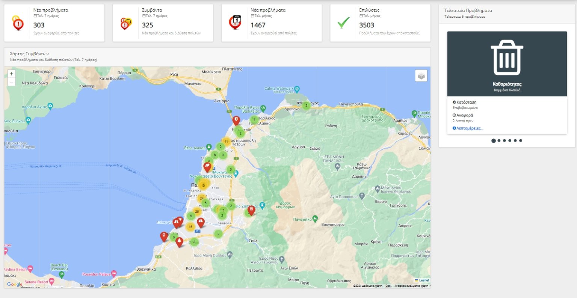Click the red lightbulb marker on the coast
The height and width of the screenshot is (298, 577).
pos(164,236)
